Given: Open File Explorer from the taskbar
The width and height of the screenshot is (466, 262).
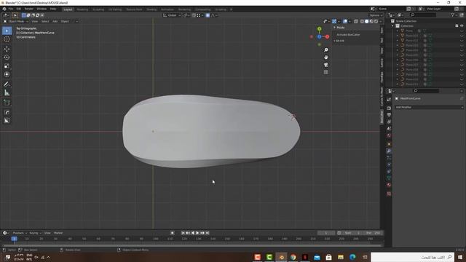Looking at the screenshot, I should pos(341,257).
